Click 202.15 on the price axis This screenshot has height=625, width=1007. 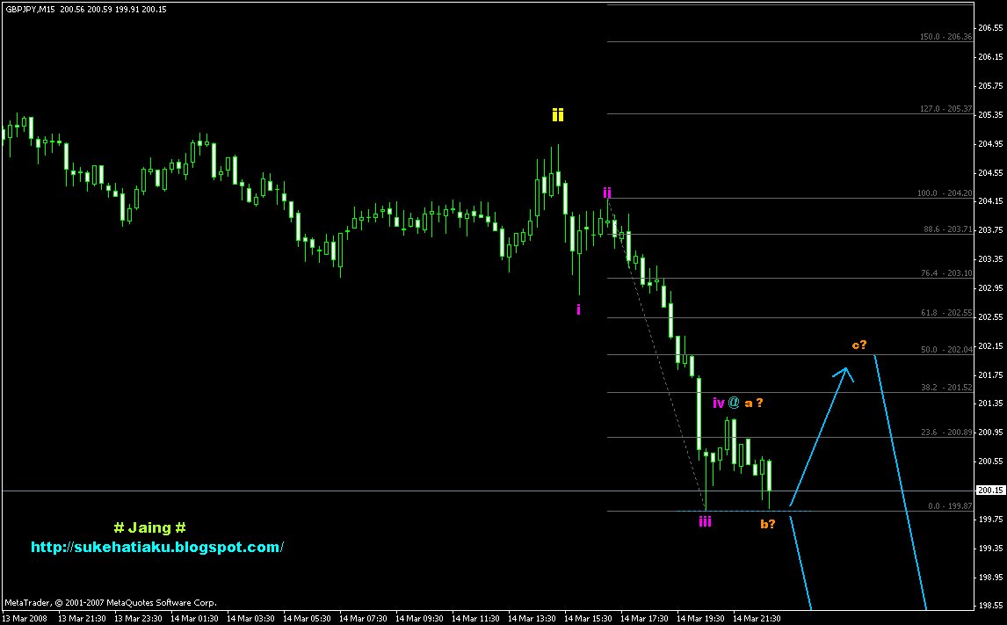click(x=990, y=345)
